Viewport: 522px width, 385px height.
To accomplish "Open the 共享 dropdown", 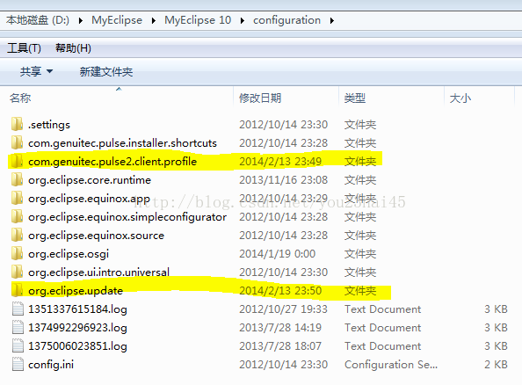I will [36, 71].
